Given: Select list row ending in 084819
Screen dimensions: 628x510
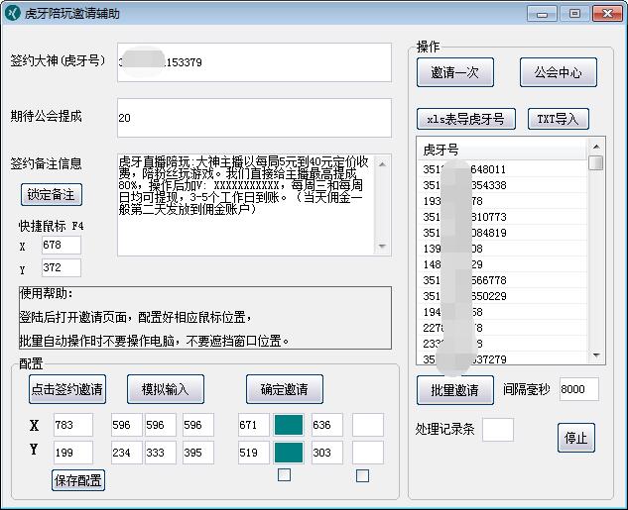Looking at the screenshot, I should 503,233.
